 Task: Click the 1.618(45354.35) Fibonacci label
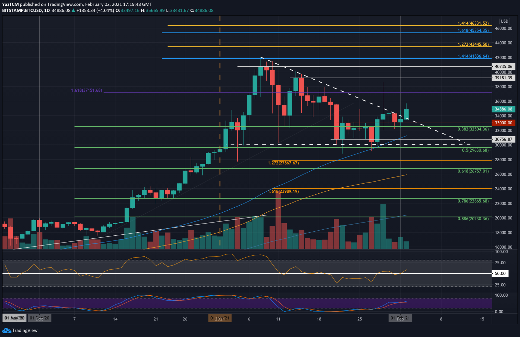point(473,30)
